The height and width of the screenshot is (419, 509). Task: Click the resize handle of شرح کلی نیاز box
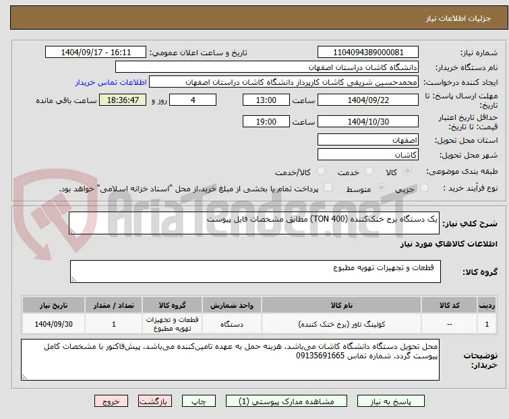72,231
